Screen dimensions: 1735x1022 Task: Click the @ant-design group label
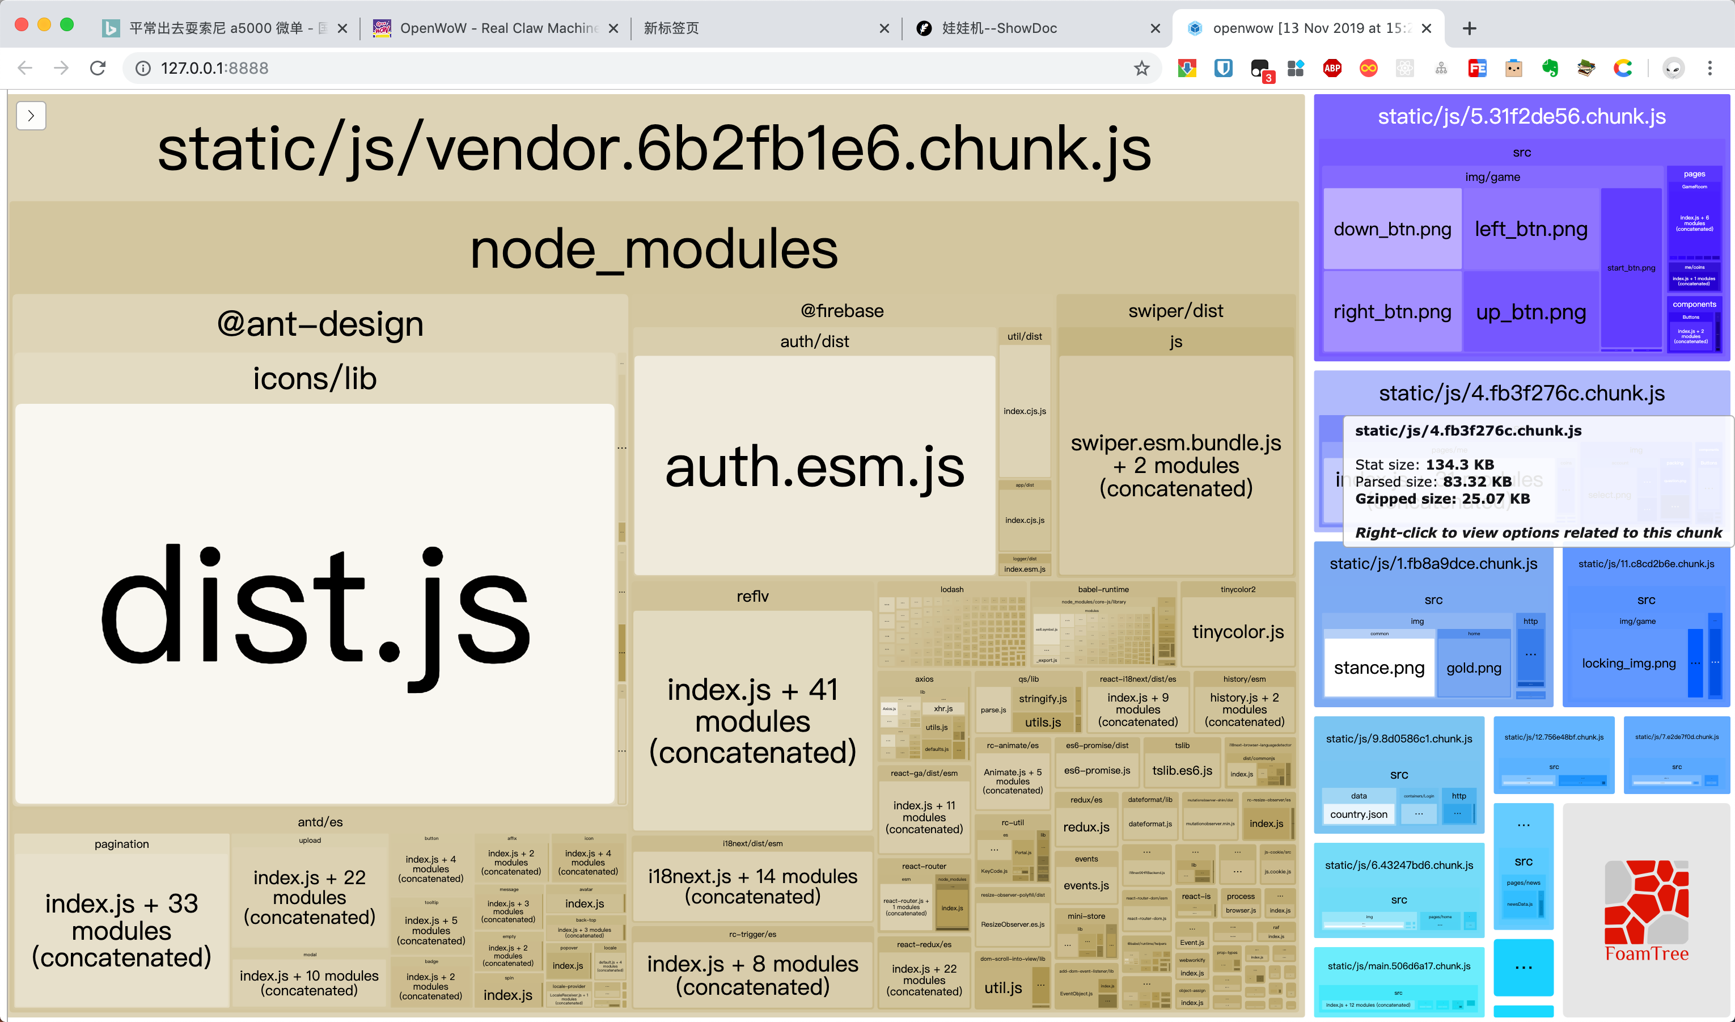[x=320, y=323]
